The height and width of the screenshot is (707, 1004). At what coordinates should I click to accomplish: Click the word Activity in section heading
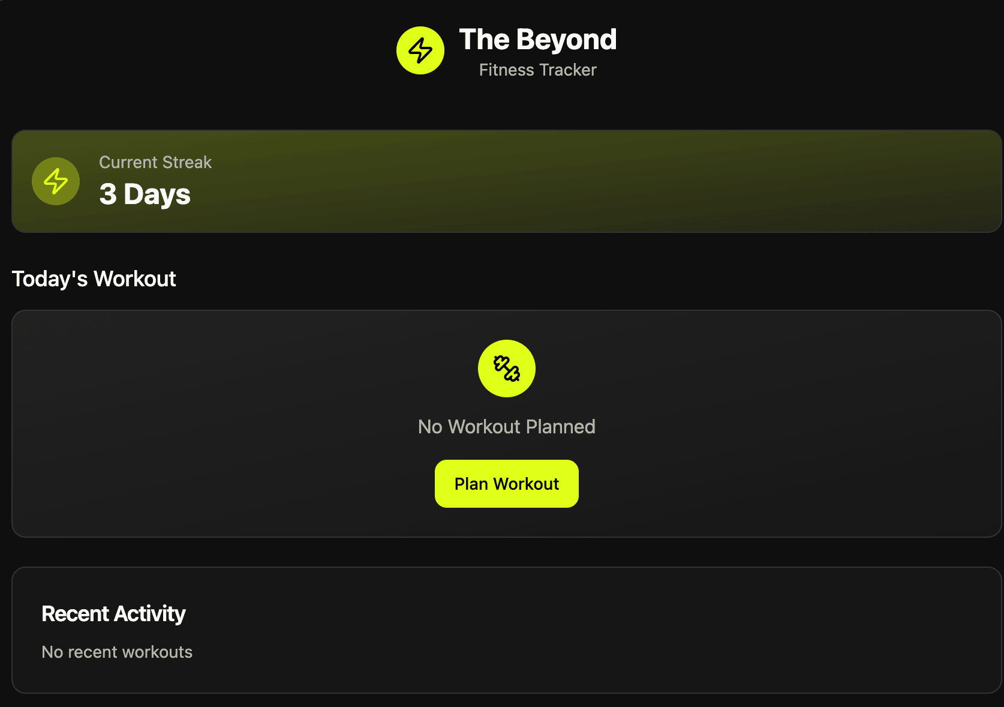click(x=150, y=615)
